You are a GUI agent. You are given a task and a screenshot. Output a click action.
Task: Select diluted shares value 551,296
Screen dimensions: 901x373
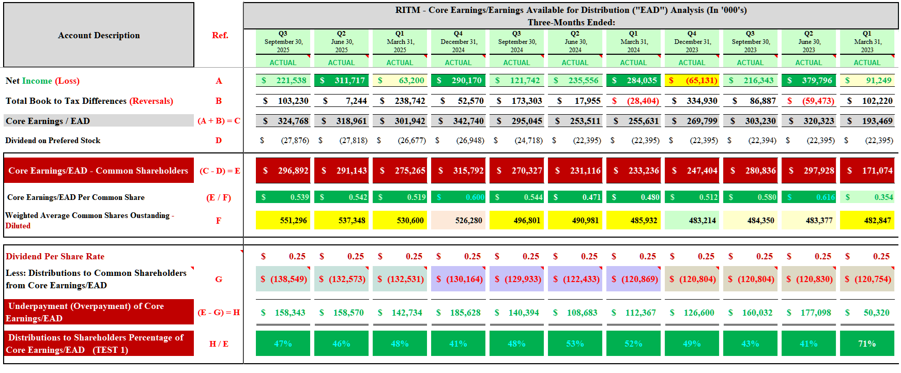tap(283, 221)
